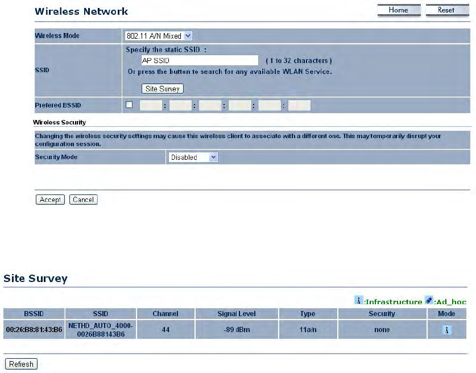
Task: Click the Ad_hoc legend icon
Action: point(429,300)
